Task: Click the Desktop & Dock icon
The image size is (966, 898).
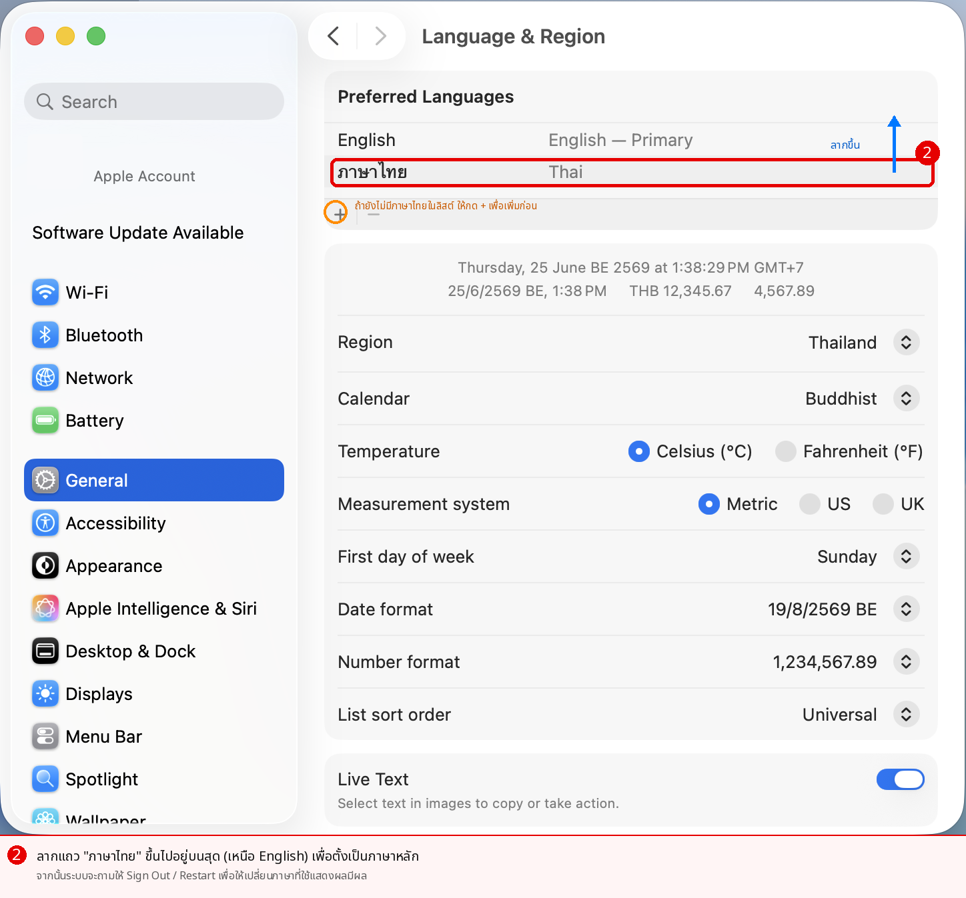Action: point(45,651)
